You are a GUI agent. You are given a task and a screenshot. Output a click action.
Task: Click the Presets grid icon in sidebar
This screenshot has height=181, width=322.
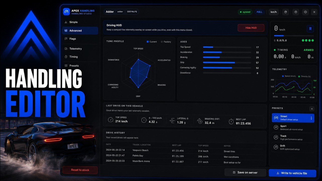[x=66, y=66]
